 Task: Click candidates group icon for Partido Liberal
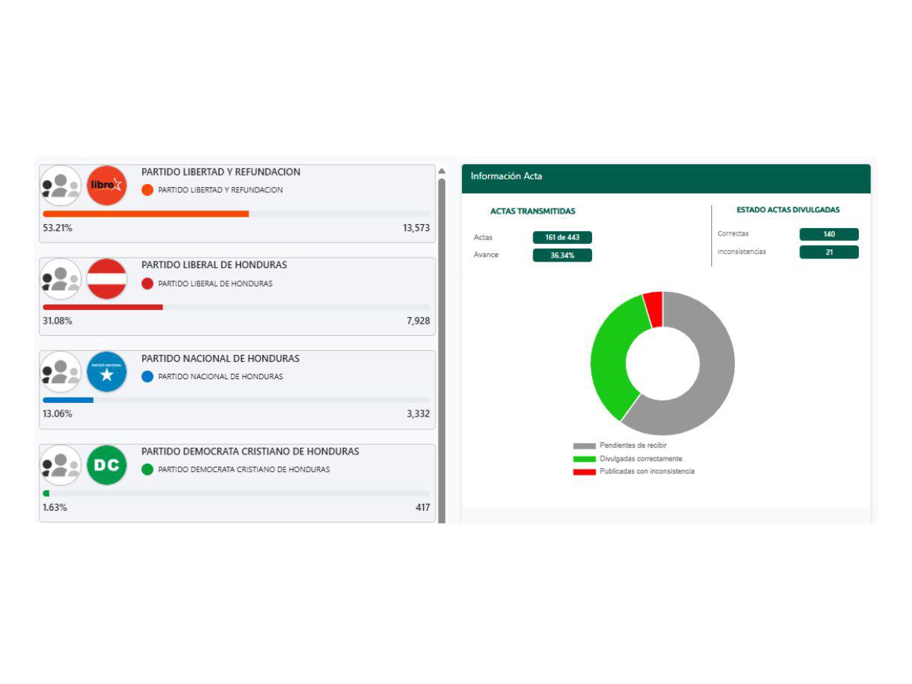61,279
